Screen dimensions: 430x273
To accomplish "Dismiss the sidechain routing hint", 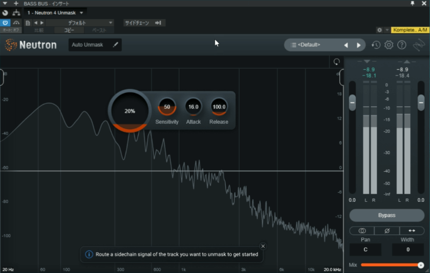I will (x=263, y=246).
